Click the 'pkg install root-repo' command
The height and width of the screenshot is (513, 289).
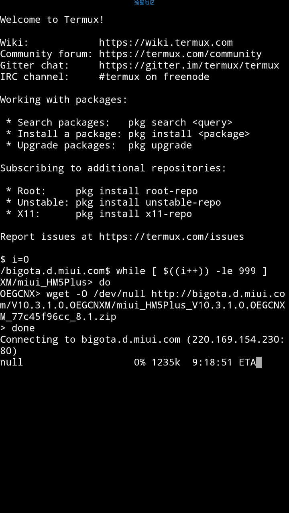(136, 191)
